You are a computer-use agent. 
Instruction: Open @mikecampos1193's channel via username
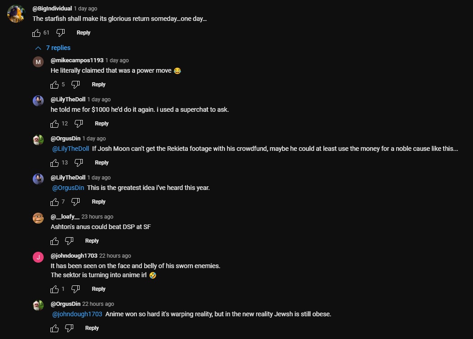[77, 60]
